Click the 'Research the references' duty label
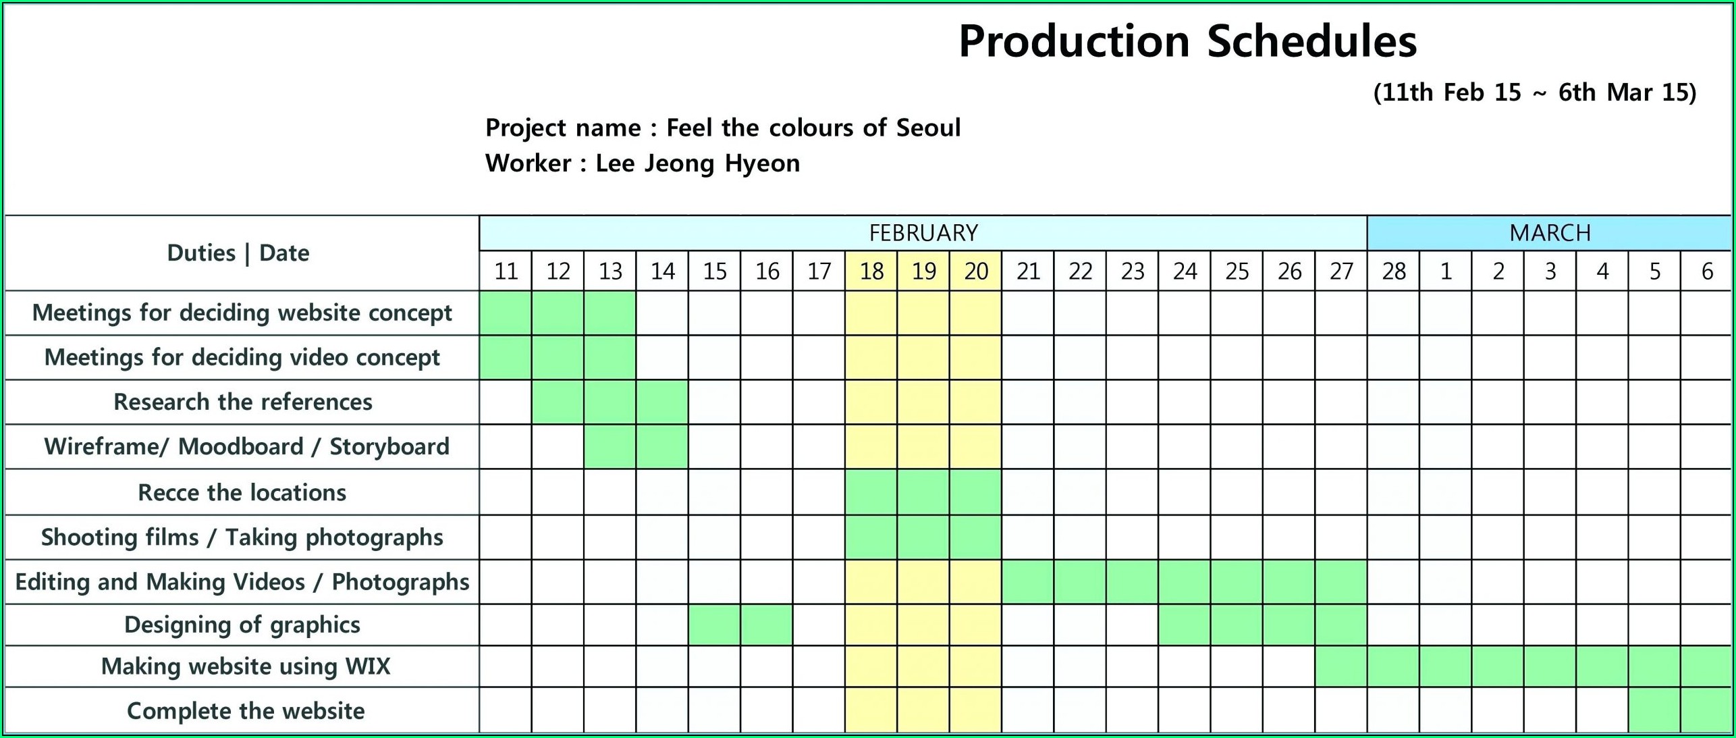Image resolution: width=1736 pixels, height=738 pixels. pos(242,402)
